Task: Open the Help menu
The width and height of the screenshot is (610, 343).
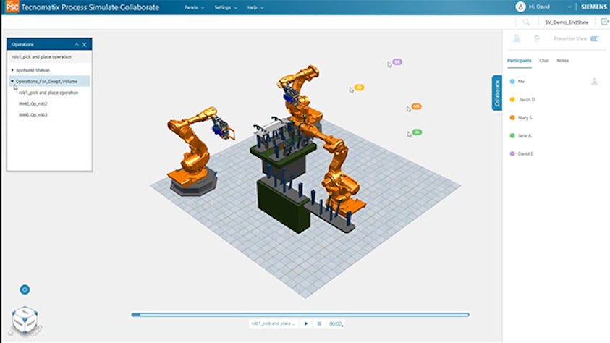Action: 255,7
